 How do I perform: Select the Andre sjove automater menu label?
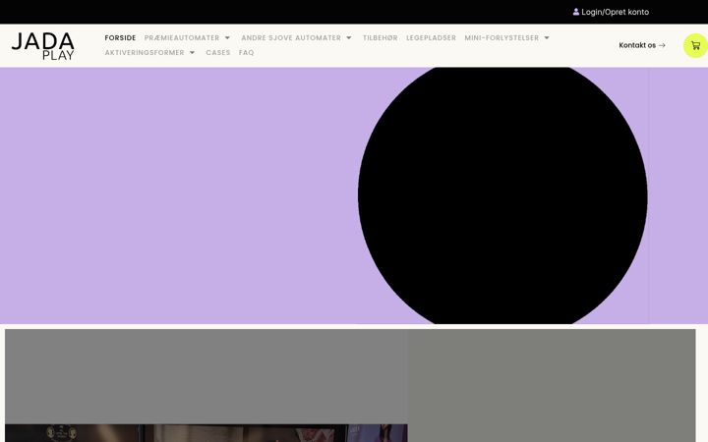pyautogui.click(x=291, y=38)
